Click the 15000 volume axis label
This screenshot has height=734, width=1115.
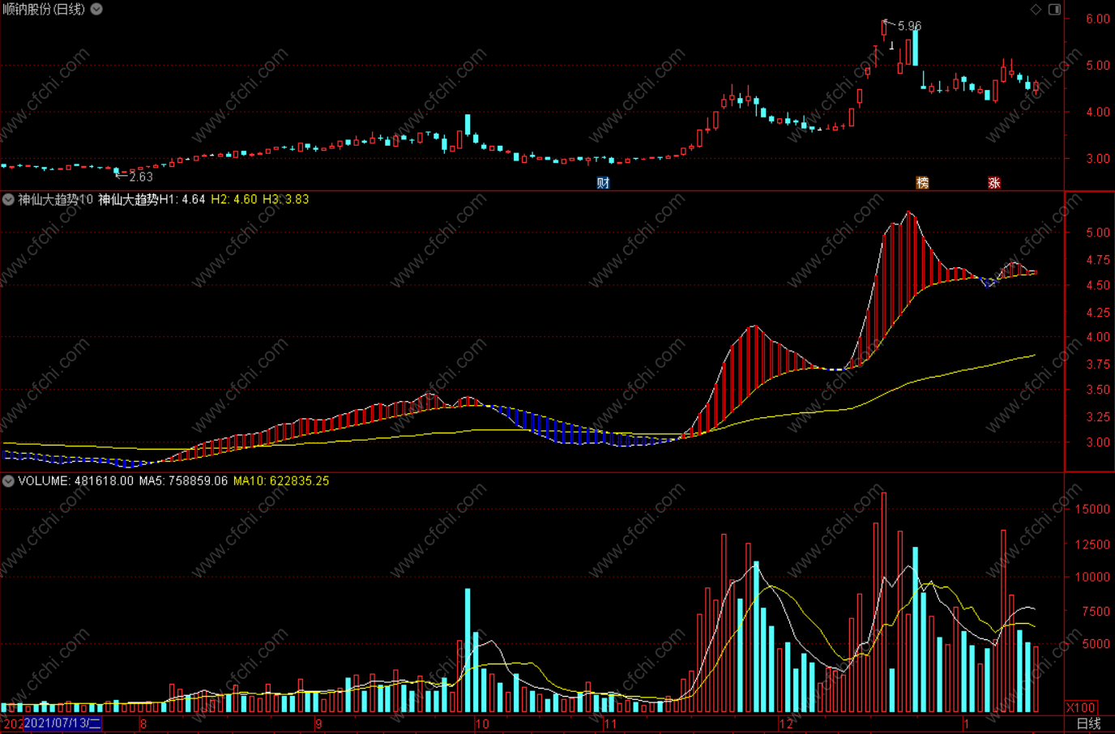(x=1092, y=510)
